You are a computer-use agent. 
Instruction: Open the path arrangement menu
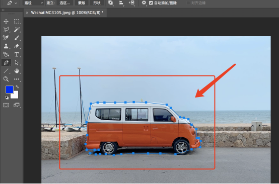[x=131, y=3]
